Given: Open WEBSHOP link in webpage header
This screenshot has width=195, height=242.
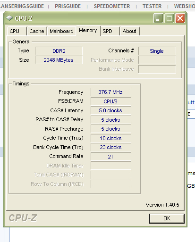Looking at the screenshot, I should click(x=185, y=6).
